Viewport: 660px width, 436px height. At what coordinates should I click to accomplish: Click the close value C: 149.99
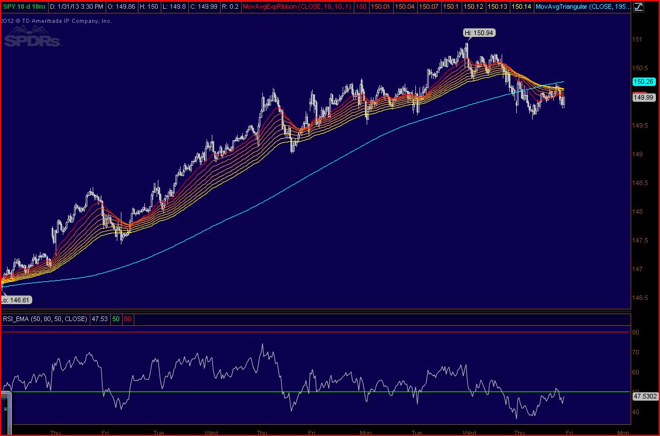coord(204,6)
